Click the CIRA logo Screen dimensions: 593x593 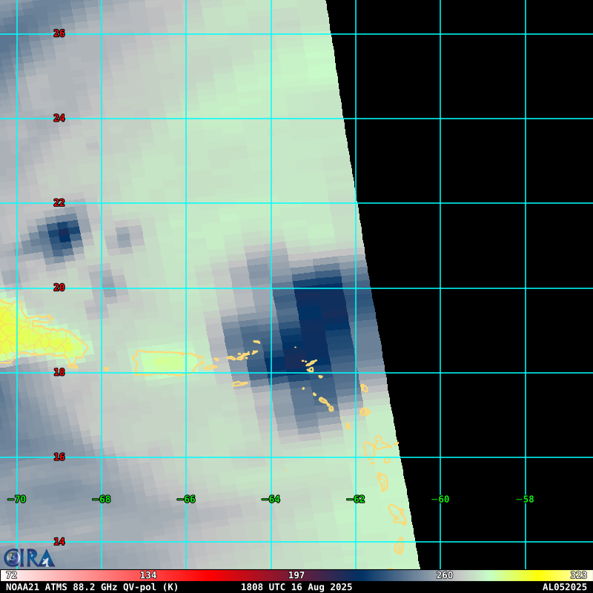click(x=28, y=557)
